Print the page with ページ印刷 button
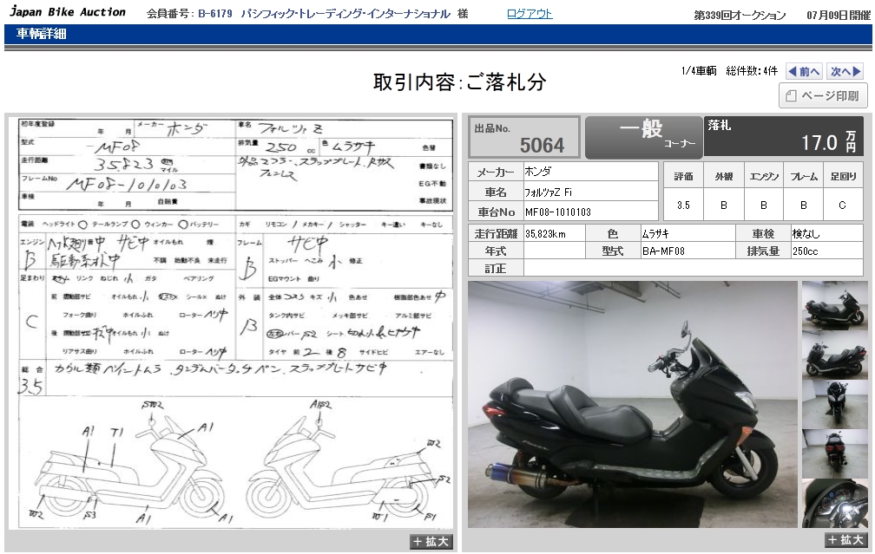The height and width of the screenshot is (554, 875). pos(823,96)
